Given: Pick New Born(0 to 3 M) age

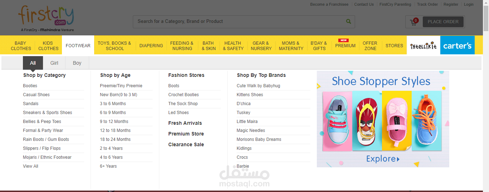Looking at the screenshot, I should [118, 95].
